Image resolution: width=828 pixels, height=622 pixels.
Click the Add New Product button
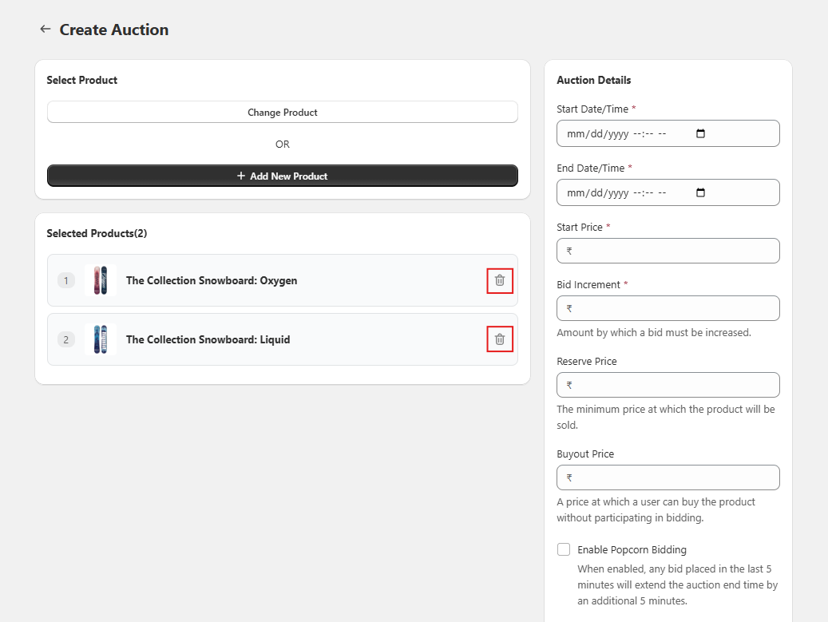pos(283,176)
